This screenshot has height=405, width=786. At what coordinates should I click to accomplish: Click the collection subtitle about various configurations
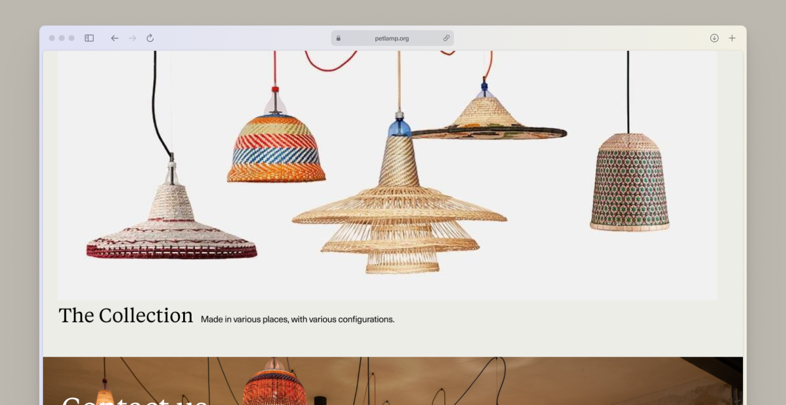pos(297,319)
